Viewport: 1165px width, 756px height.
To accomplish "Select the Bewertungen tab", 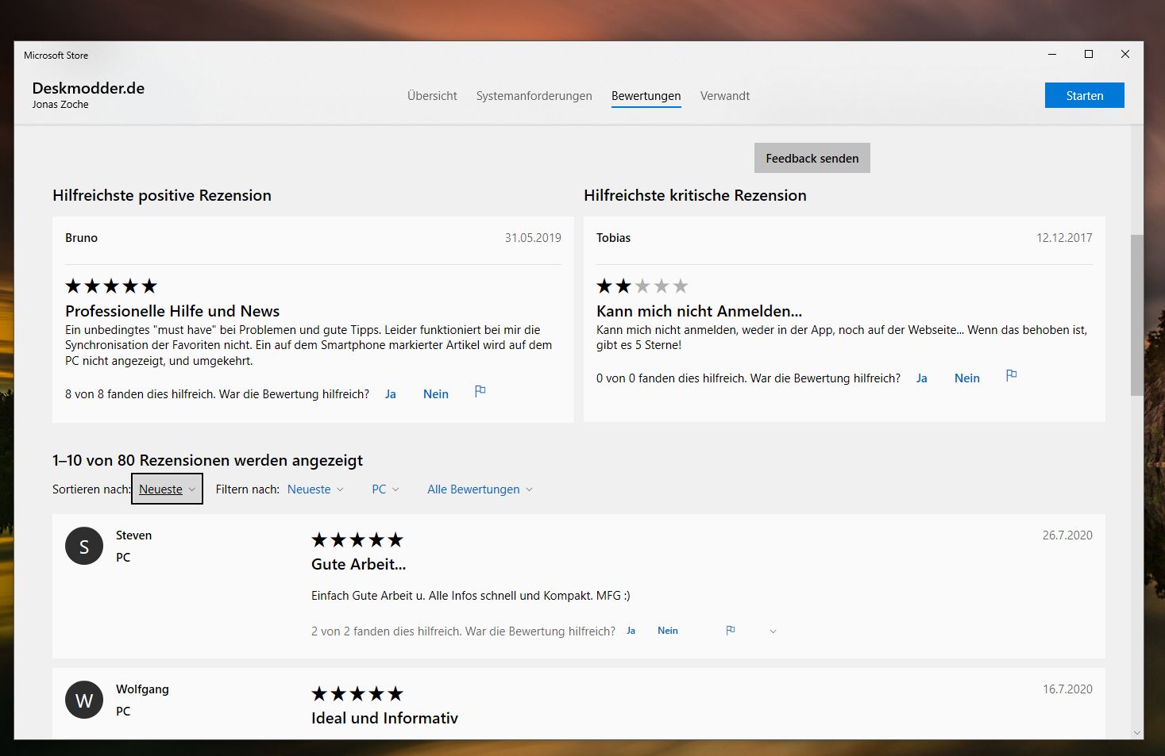I will tap(646, 96).
